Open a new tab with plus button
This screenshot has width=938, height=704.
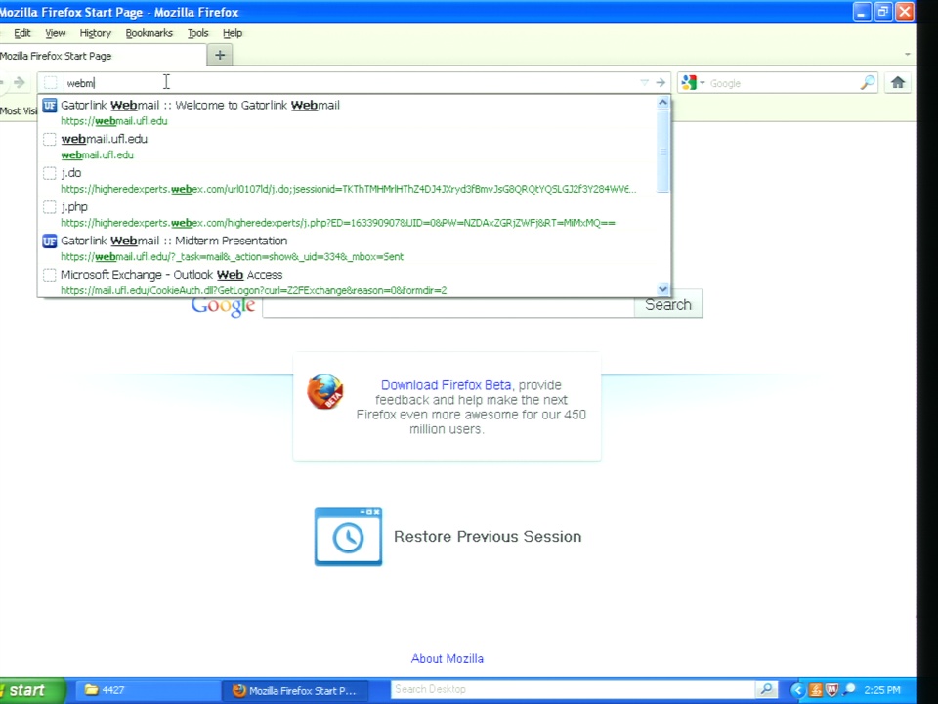click(220, 55)
